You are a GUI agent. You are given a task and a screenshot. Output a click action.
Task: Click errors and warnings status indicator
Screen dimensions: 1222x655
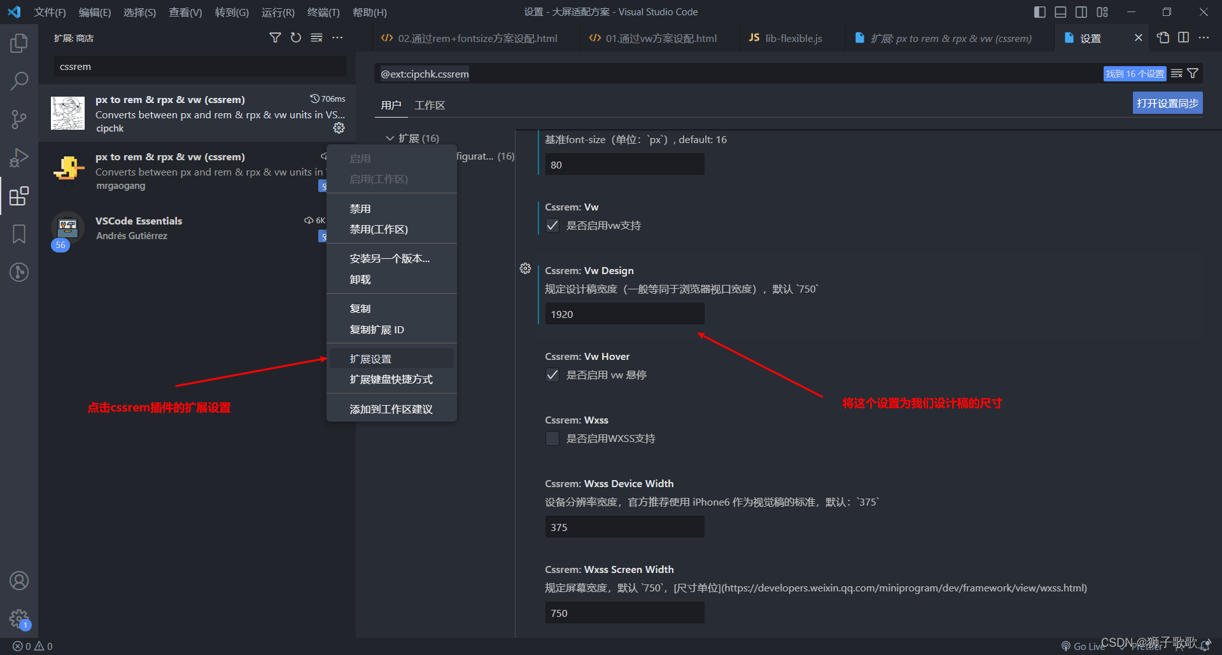tap(32, 646)
